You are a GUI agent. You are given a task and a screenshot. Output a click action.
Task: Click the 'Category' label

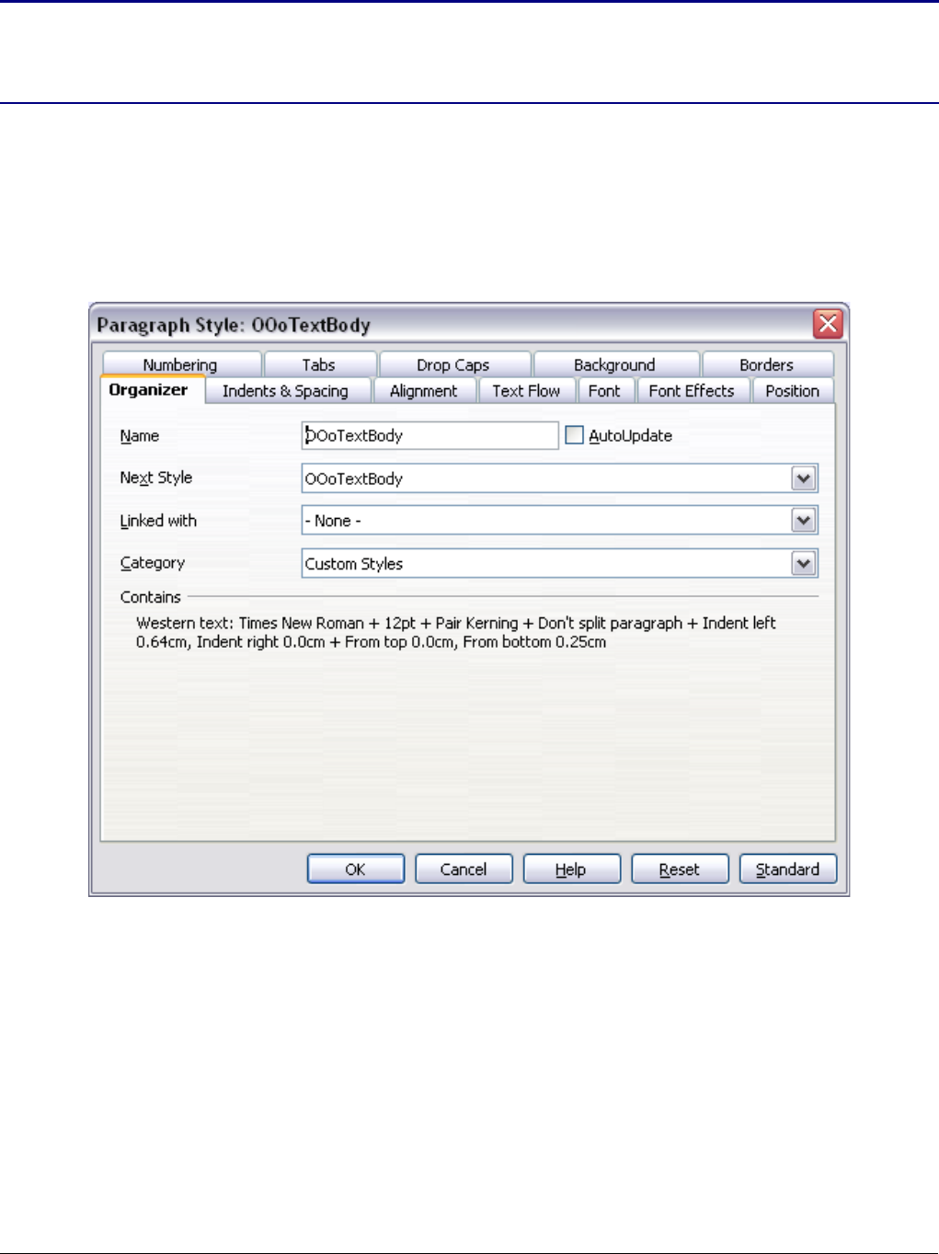(153, 563)
